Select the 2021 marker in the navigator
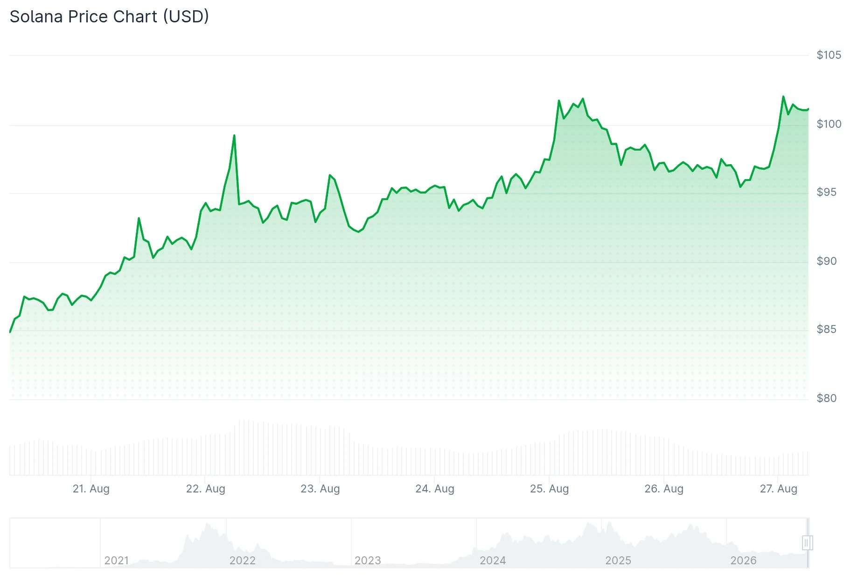 pos(117,560)
